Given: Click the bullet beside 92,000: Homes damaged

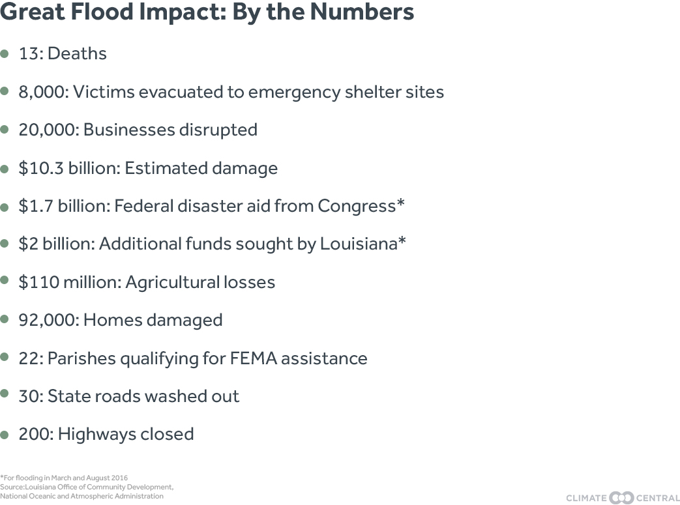Looking at the screenshot, I should [5, 320].
